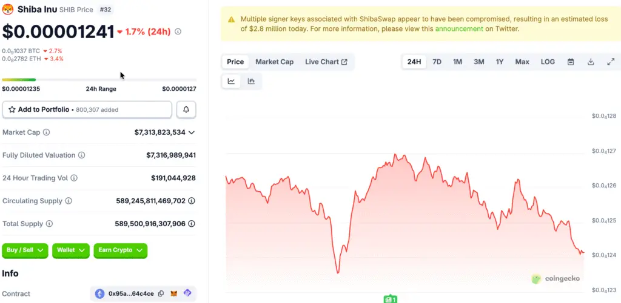Toggle LOG scale on chart

[x=548, y=62]
